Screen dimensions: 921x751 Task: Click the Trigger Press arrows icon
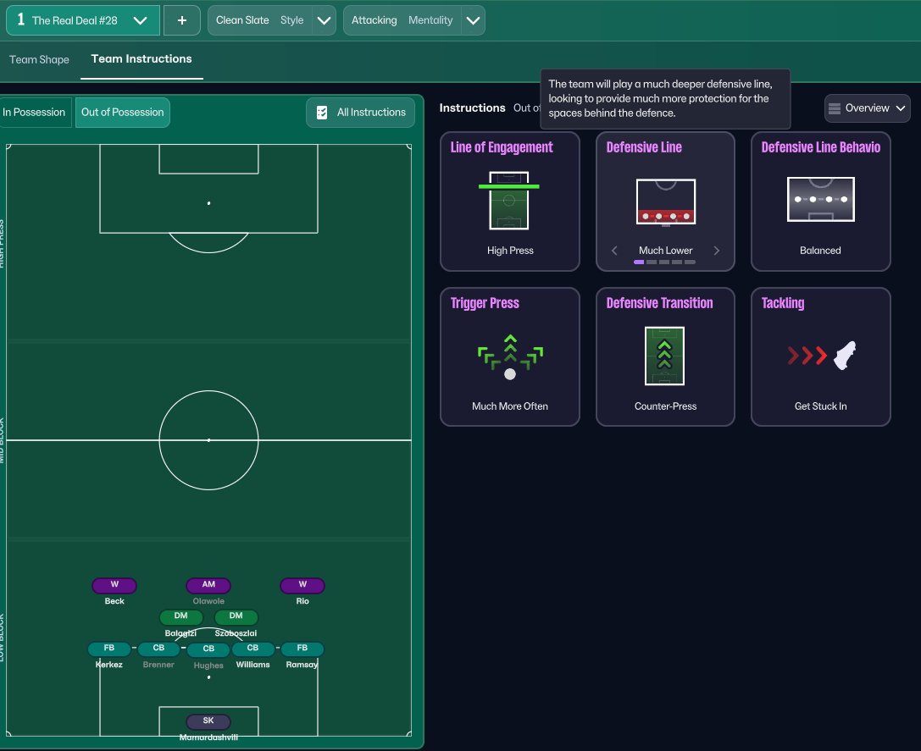(510, 357)
